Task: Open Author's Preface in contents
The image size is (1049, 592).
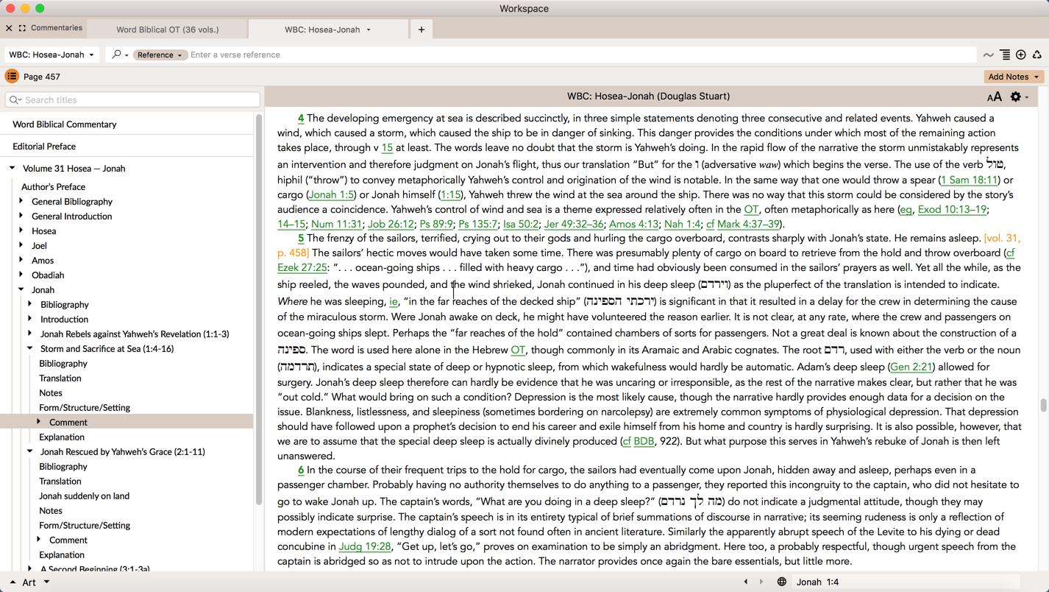Action: click(x=53, y=187)
